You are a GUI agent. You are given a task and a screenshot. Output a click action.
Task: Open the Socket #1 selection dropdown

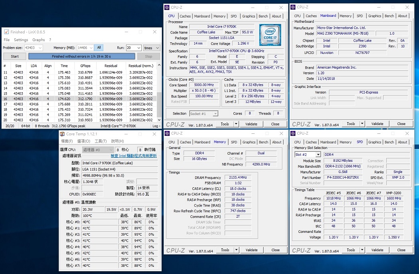point(215,114)
